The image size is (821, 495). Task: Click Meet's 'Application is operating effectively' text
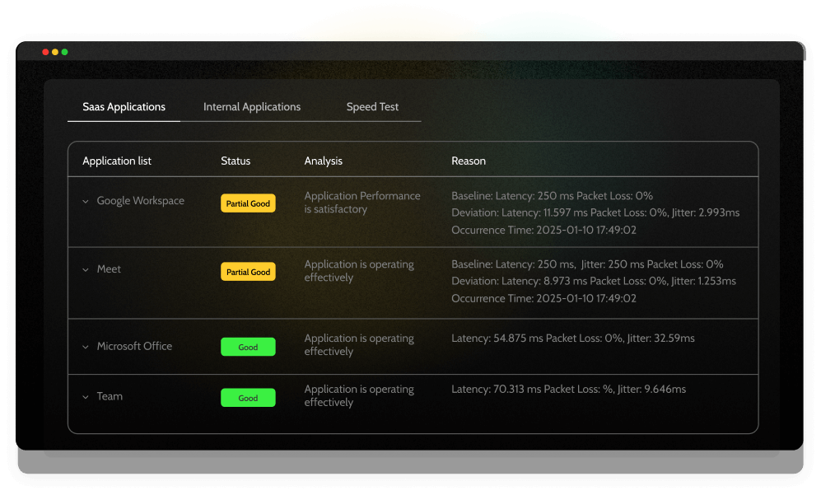coord(359,271)
